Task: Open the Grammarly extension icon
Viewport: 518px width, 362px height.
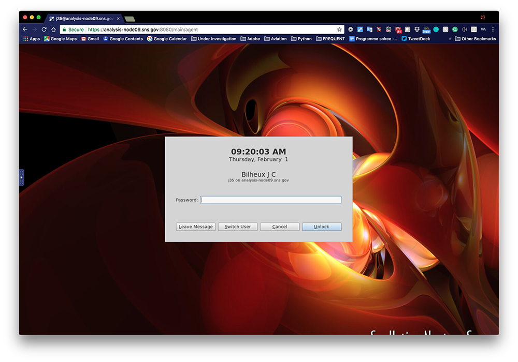Action: [x=455, y=29]
